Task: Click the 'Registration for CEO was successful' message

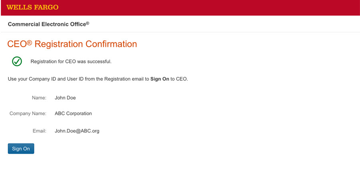Action: pyautogui.click(x=71, y=62)
